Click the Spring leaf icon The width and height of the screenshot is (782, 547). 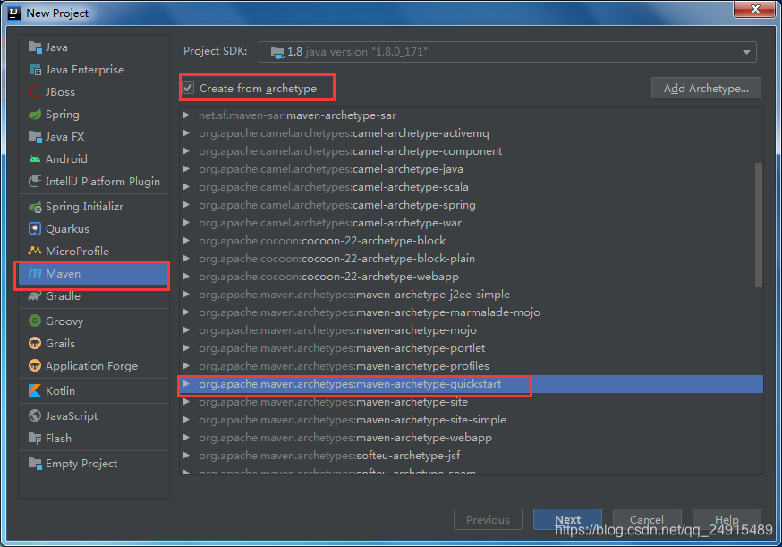[35, 115]
